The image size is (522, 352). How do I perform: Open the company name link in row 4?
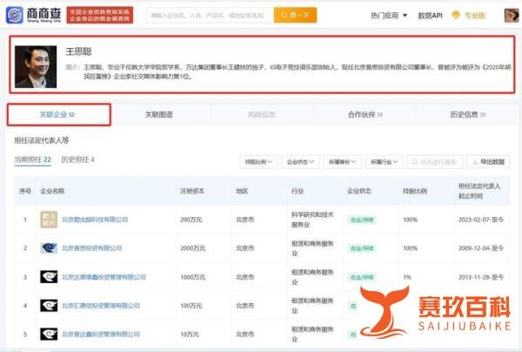[x=101, y=306]
